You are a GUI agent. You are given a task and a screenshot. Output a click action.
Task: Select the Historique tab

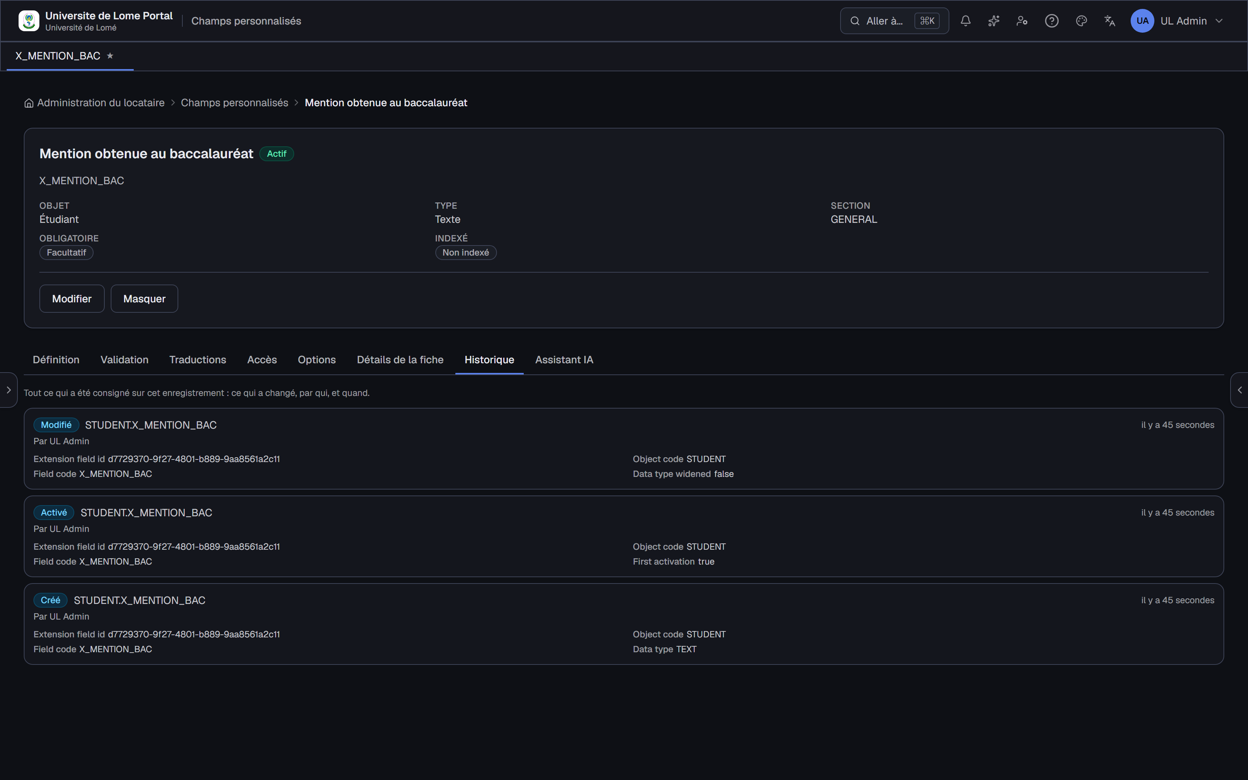pyautogui.click(x=490, y=360)
